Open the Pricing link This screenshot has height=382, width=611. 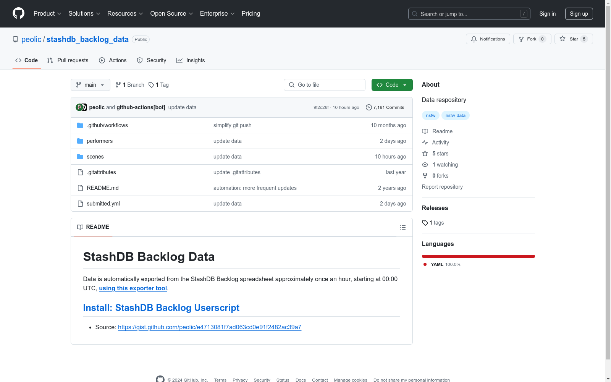(x=251, y=13)
